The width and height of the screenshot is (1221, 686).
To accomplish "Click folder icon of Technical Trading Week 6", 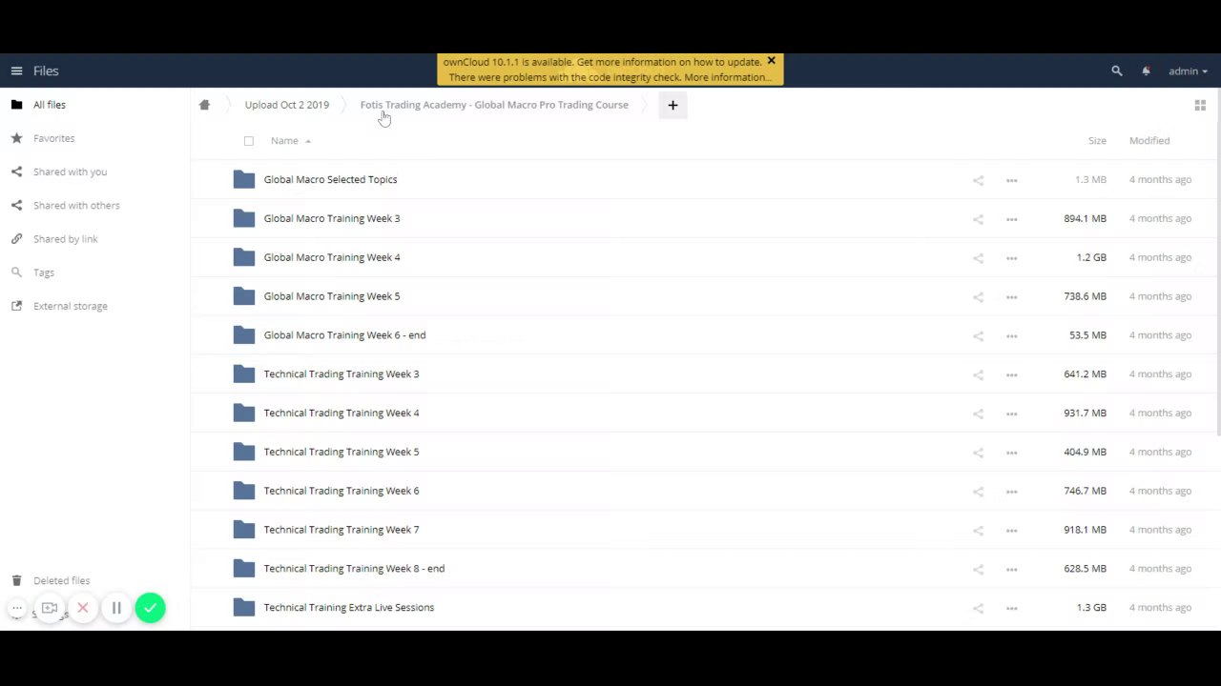I will [x=244, y=491].
